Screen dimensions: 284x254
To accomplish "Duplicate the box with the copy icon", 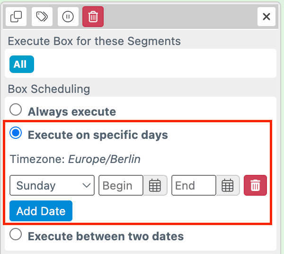I will tap(16, 17).
